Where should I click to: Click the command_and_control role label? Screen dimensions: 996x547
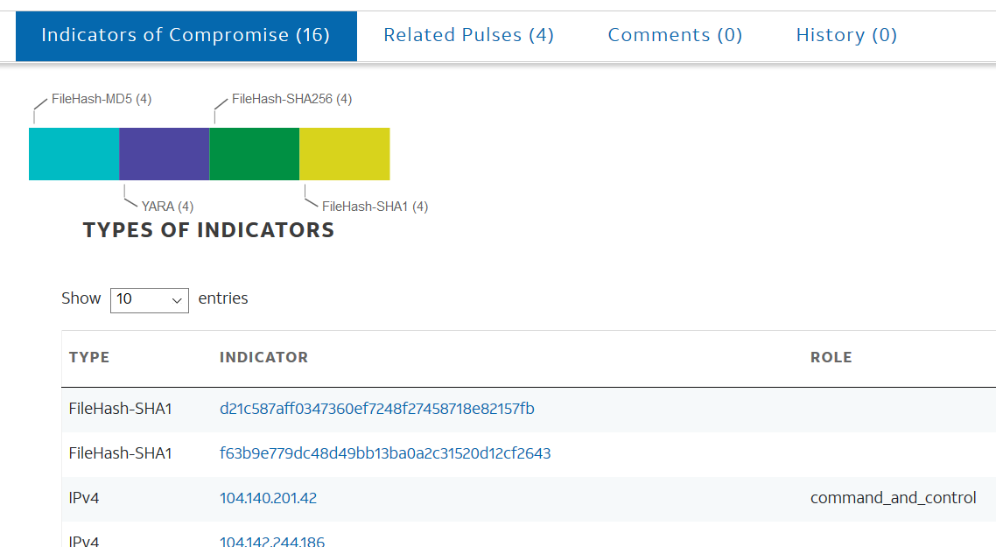click(894, 497)
